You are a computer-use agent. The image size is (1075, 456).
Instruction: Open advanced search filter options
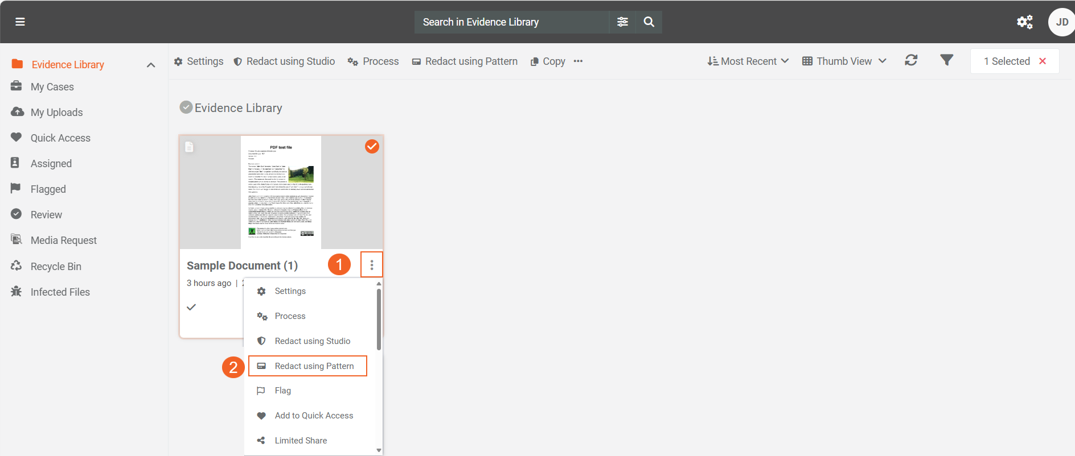pos(622,22)
